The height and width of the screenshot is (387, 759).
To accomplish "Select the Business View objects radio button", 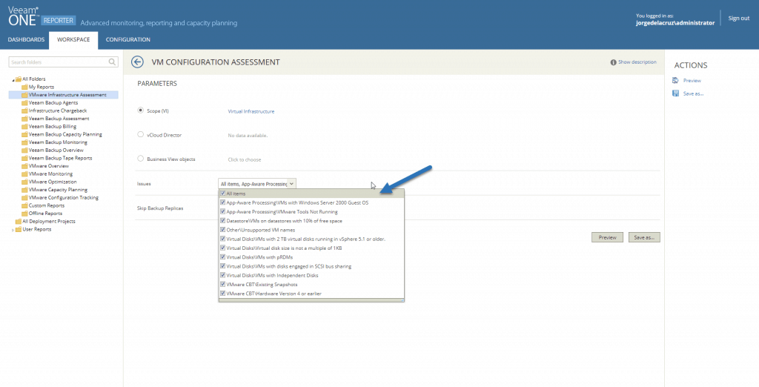I will (140, 159).
